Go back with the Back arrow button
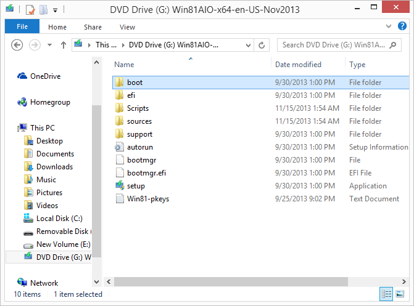 coord(17,45)
